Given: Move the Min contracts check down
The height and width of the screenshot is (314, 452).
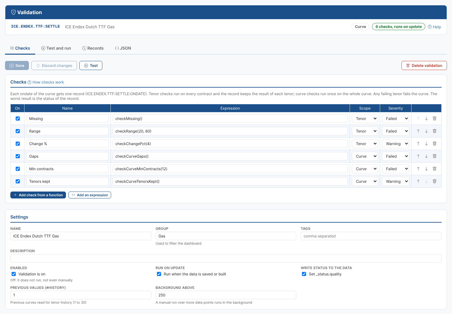Looking at the screenshot, I should 426,169.
